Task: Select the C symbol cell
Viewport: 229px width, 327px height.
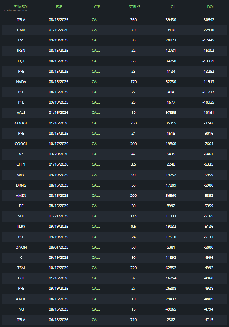Action: [21, 257]
